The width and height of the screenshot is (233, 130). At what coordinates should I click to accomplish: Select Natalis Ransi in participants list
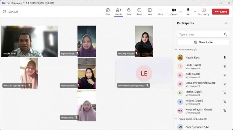(203, 58)
